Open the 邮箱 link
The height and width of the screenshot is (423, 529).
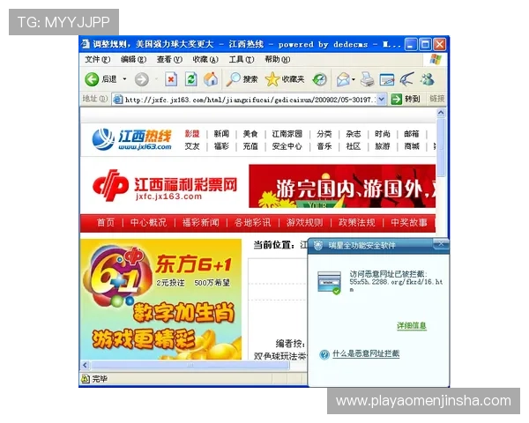412,134
